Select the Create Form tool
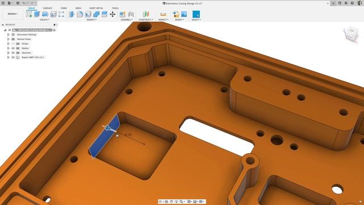 pos(61,14)
